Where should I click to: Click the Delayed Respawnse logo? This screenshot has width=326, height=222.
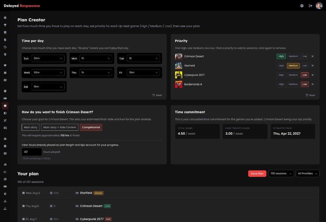click(22, 6)
